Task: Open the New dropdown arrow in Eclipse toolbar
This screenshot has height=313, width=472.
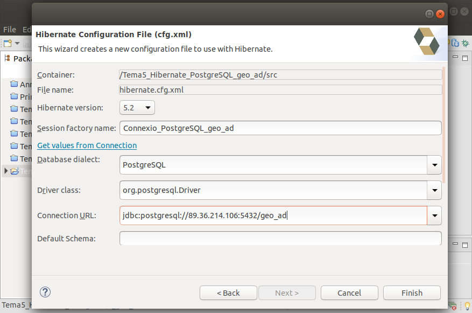Action: point(17,44)
